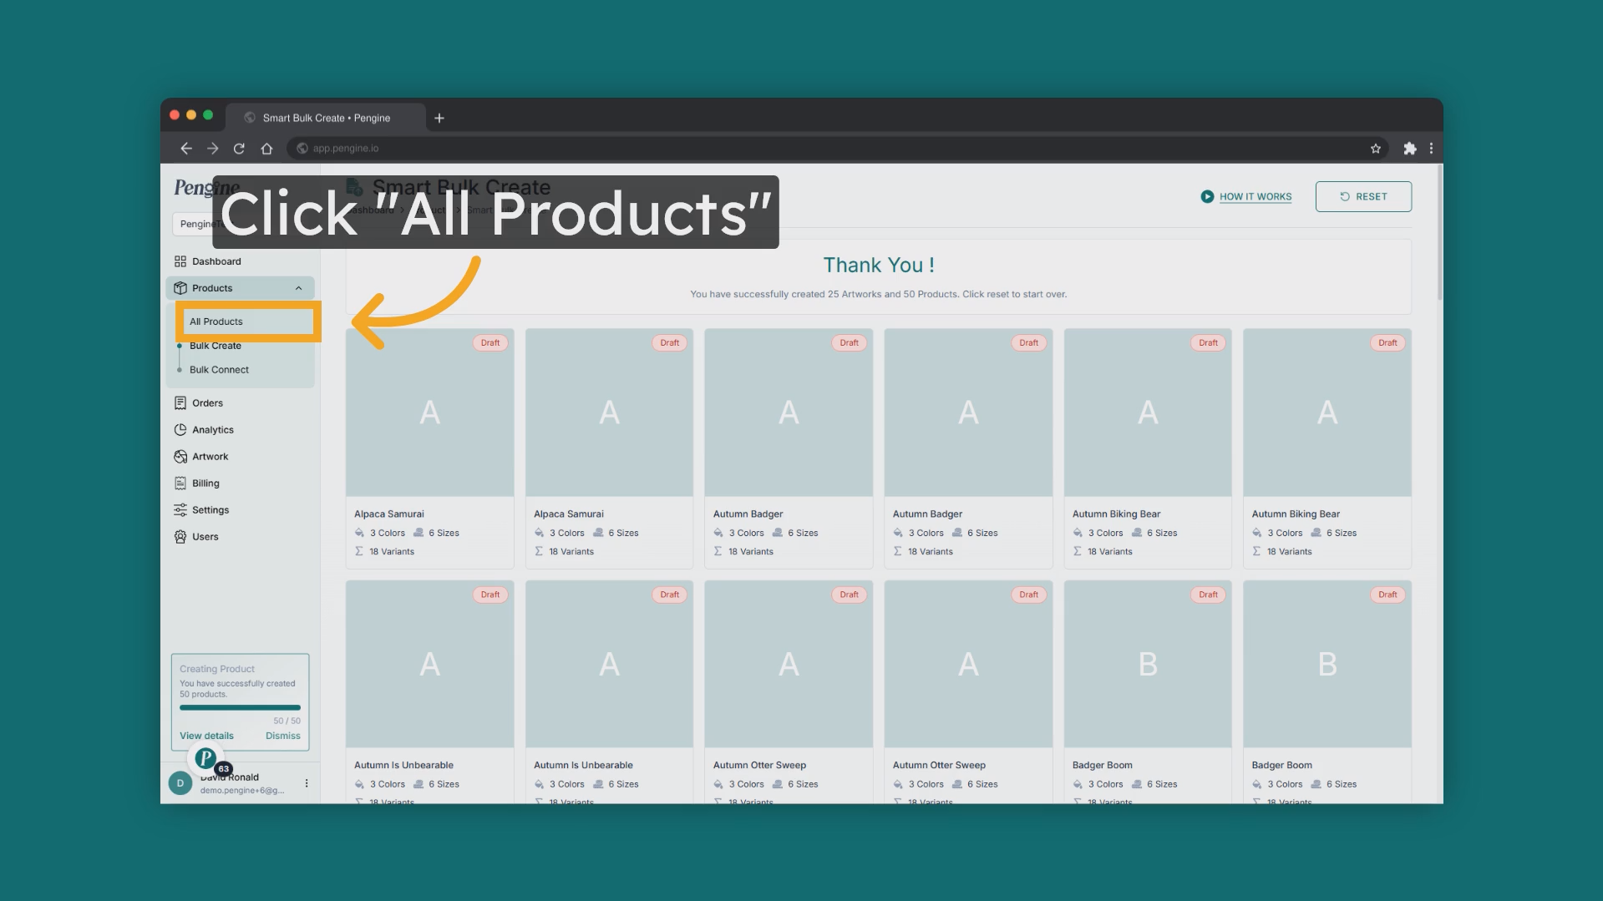Dismiss the Creating Product notification
Viewport: 1603px width, 901px height.
tap(282, 736)
